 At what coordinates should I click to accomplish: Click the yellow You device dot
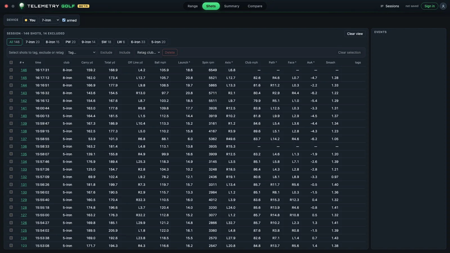tap(26, 20)
